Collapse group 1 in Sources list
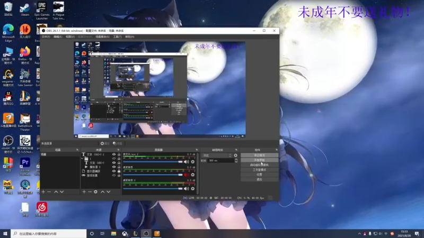Image resolution: width=424 pixels, height=238 pixels. [82, 159]
